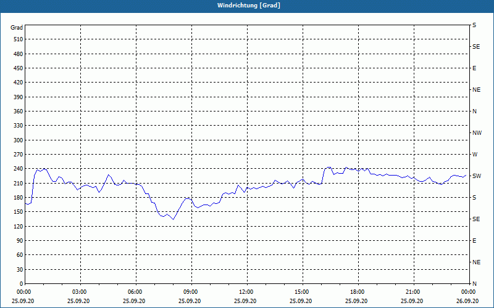Click the 420 axis label
Viewport: 494px width, 308px height.
coord(19,83)
